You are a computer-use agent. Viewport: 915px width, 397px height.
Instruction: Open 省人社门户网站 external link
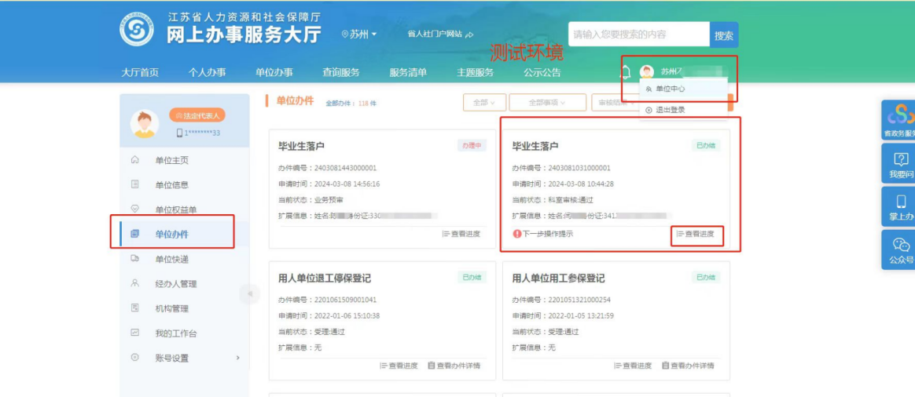coord(440,35)
